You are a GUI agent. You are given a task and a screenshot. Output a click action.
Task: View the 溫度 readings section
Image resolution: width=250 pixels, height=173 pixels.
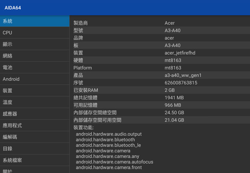point(35,102)
